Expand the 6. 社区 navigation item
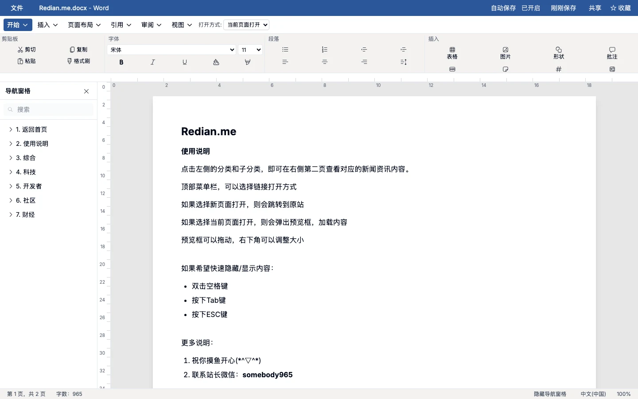 11,200
